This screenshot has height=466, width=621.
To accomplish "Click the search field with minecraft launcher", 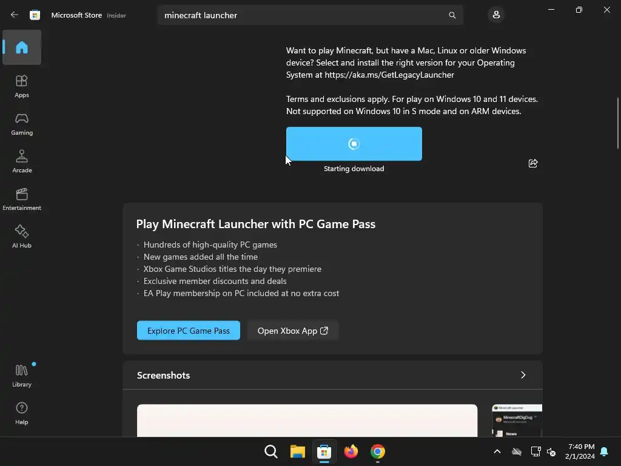I will pos(310,15).
